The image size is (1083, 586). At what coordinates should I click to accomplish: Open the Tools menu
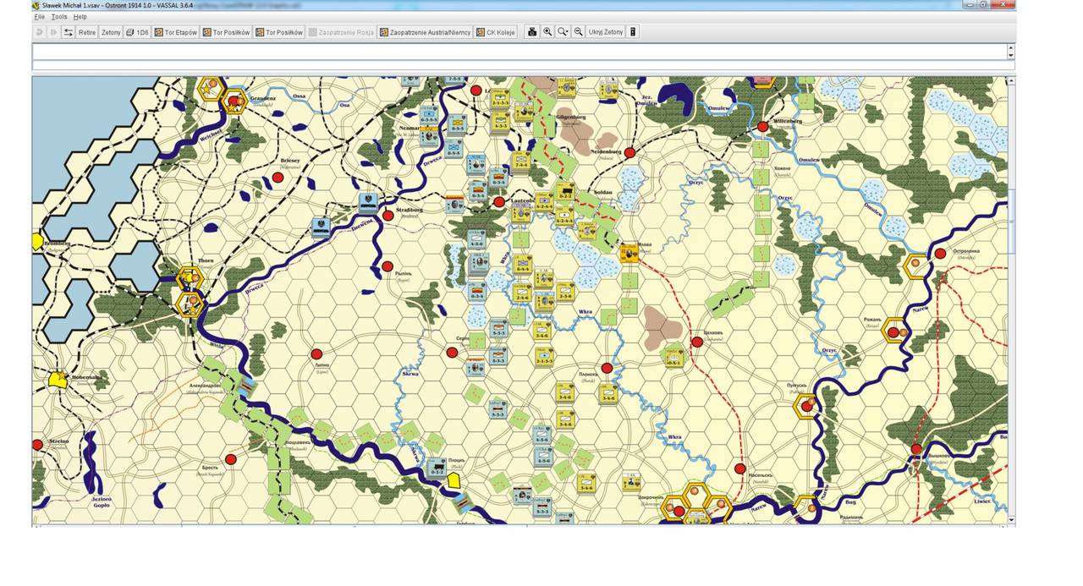[59, 17]
